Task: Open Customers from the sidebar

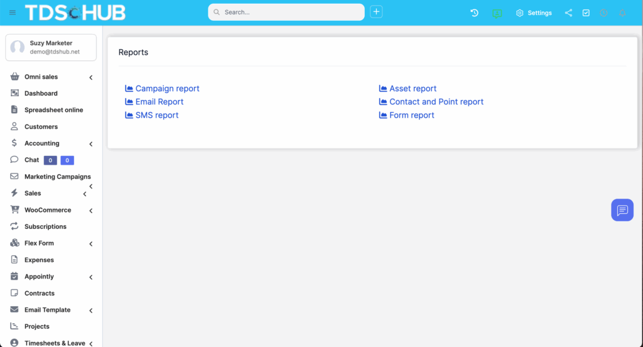Action: [41, 126]
